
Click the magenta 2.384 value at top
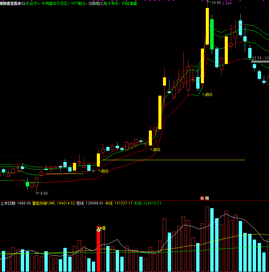[x=227, y=3]
